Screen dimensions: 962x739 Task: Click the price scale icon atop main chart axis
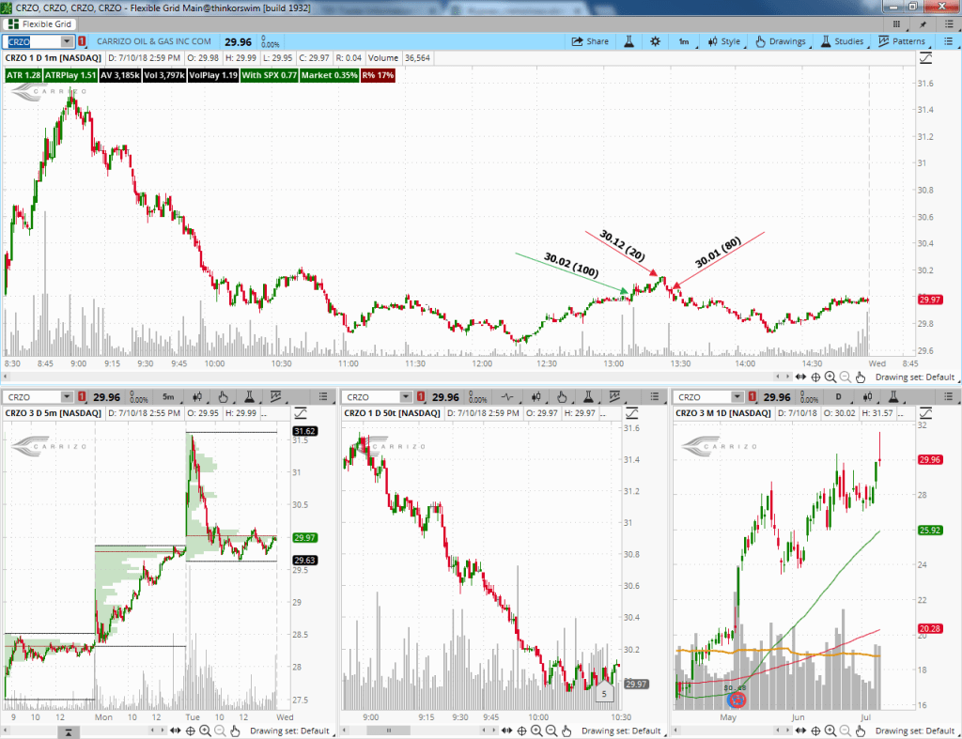point(927,58)
